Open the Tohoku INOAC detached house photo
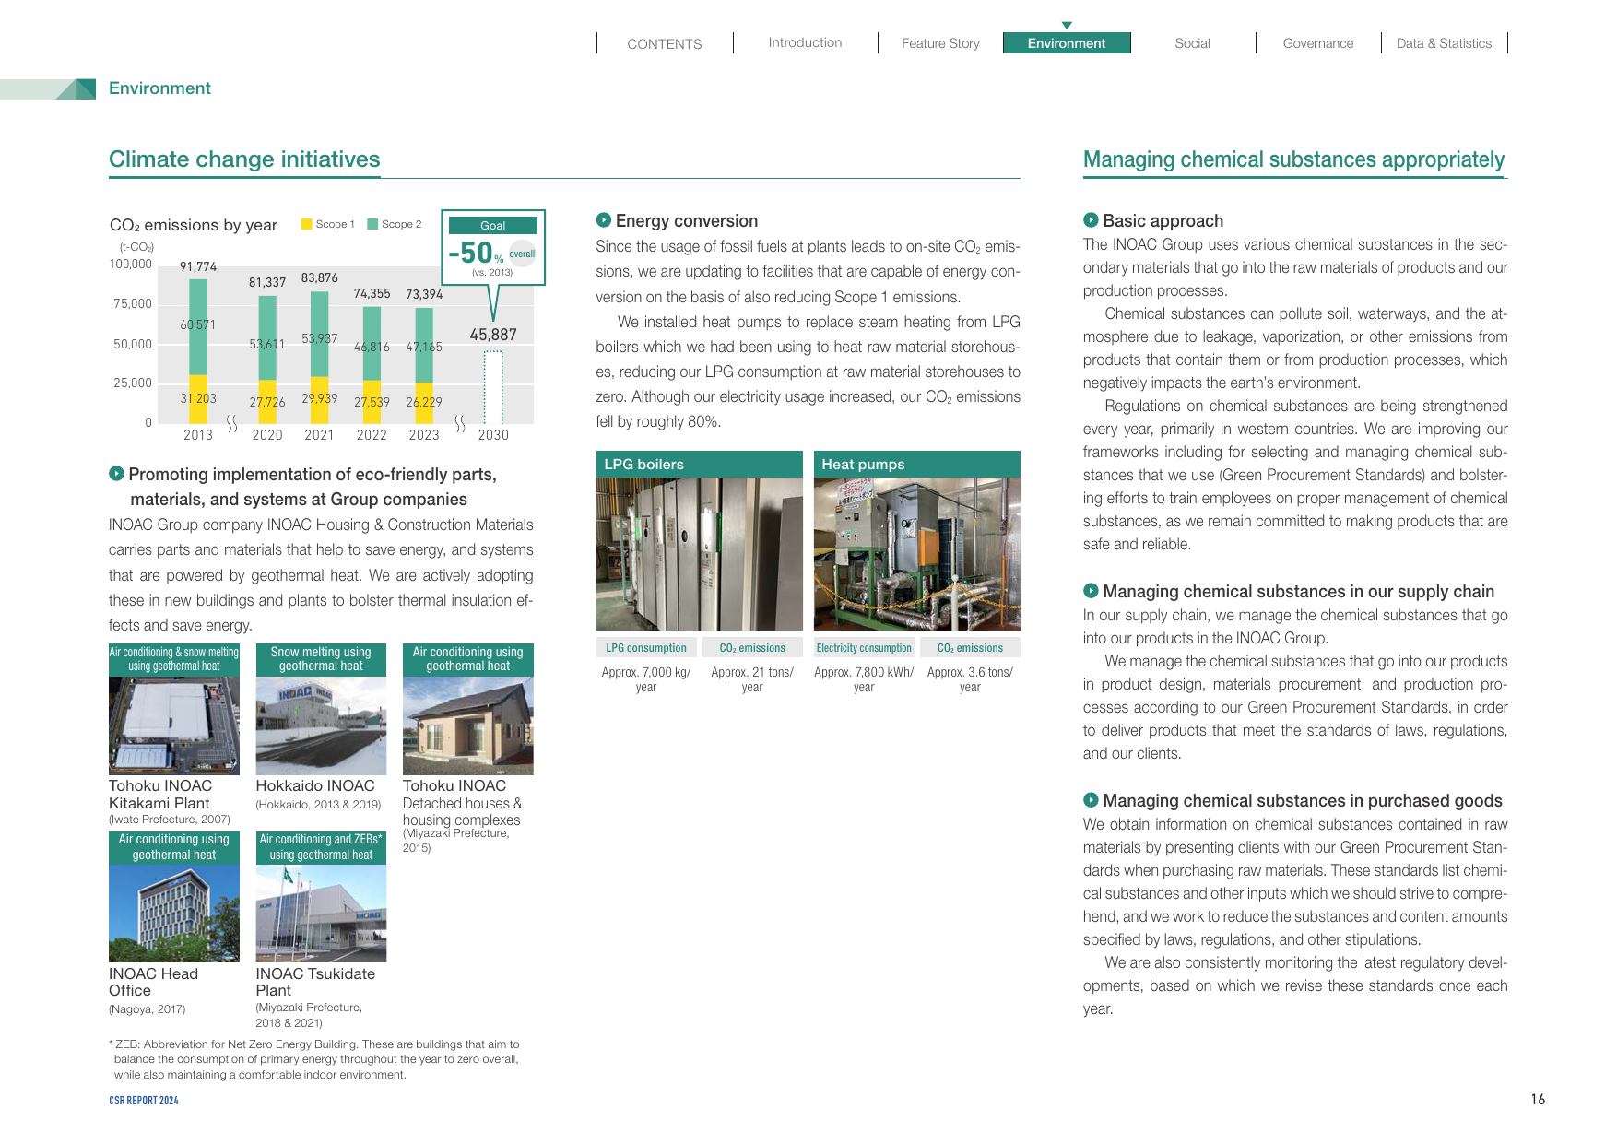Screen dimensions: 1617x1144 pyautogui.click(x=468, y=725)
